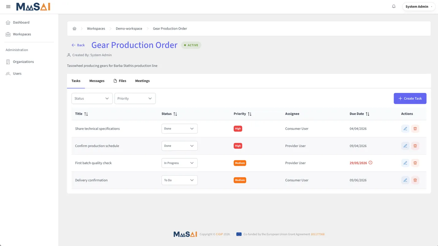Open the notifications bell
The image size is (438, 246).
(394, 6)
